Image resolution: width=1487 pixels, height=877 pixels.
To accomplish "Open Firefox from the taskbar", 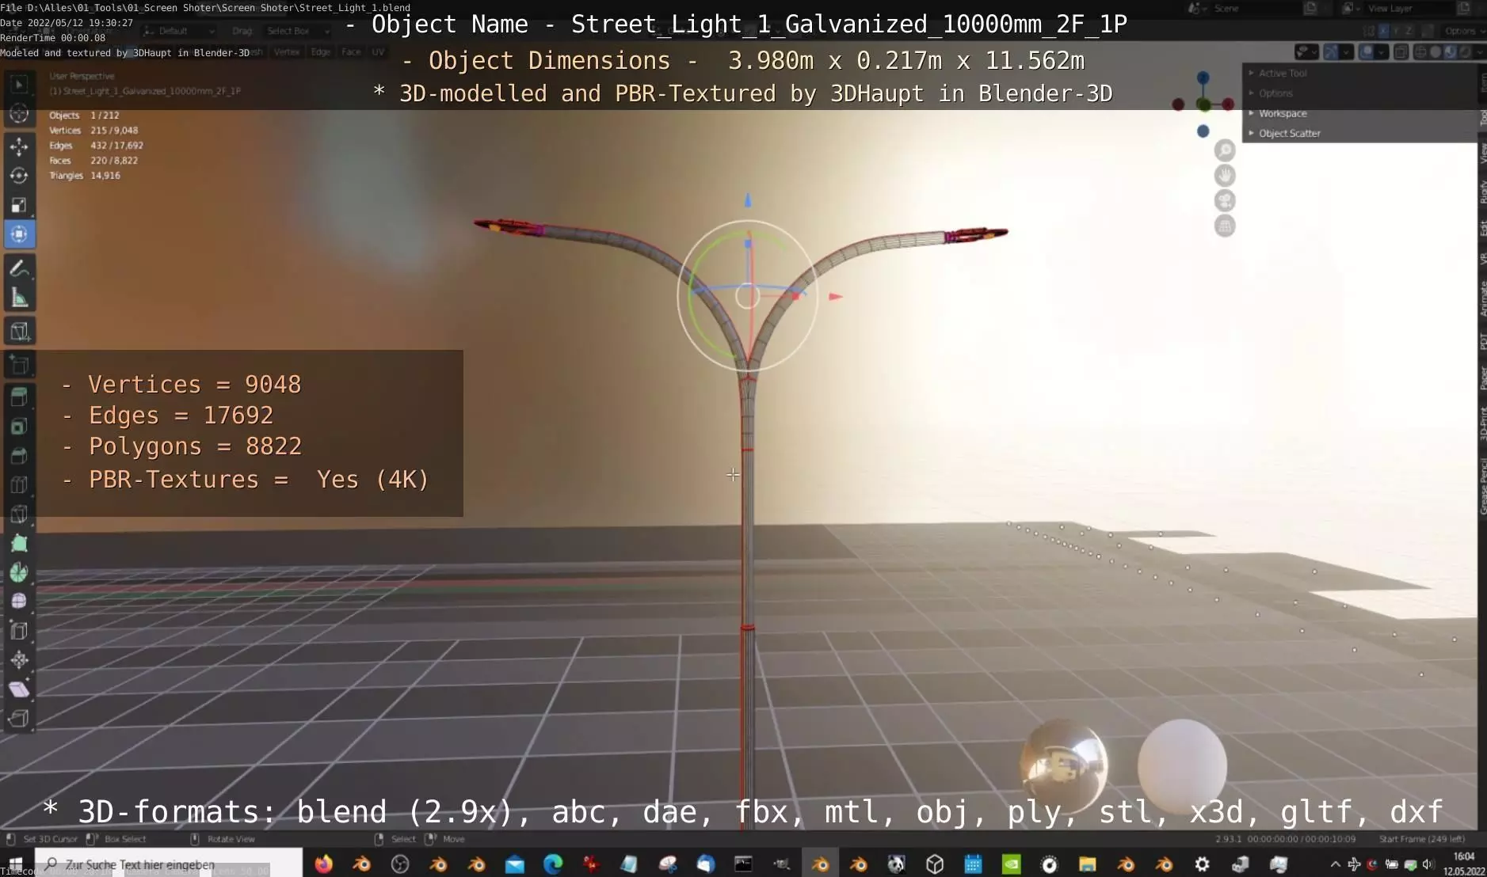I will tap(323, 864).
